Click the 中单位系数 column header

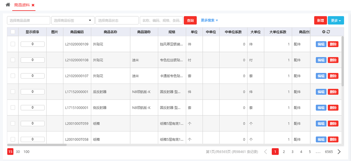pos(233,32)
